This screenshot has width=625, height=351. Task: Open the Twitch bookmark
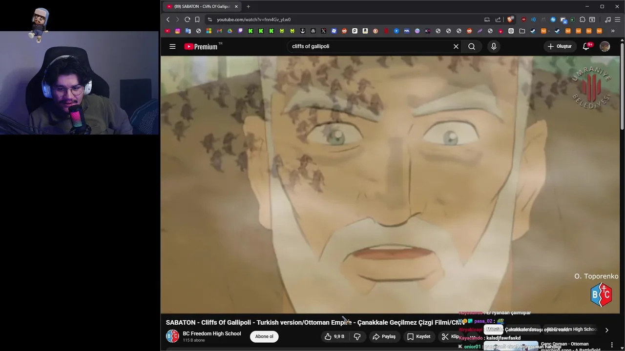click(x=240, y=31)
